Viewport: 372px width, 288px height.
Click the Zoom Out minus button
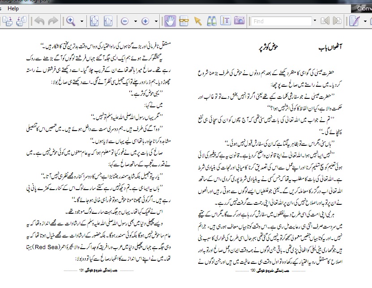124,21
